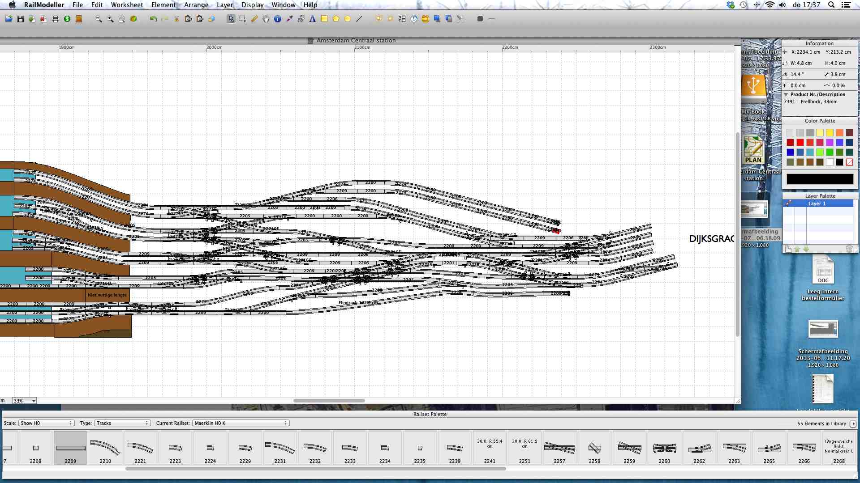Select track piece 2231 in Railset Palette
The width and height of the screenshot is (860, 483).
[x=280, y=448]
